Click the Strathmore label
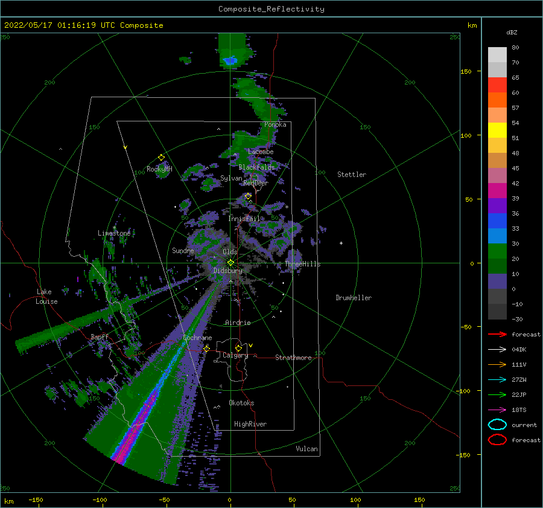The height and width of the screenshot is (508, 543). [293, 358]
